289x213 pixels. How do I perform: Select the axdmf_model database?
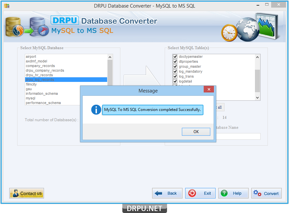point(66,61)
